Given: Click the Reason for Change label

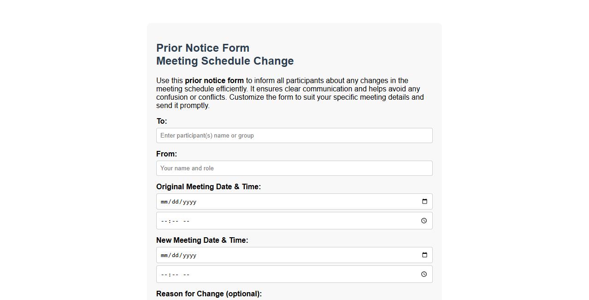Looking at the screenshot, I should tap(209, 294).
